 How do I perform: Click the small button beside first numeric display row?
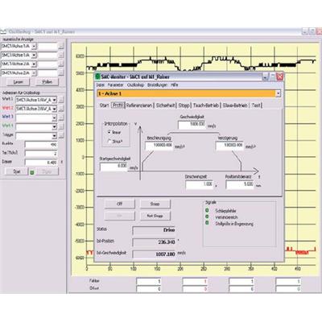coord(61,46)
